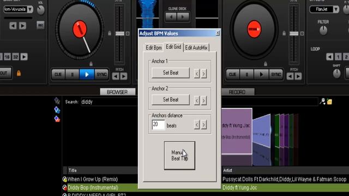This screenshot has width=349, height=196.
Task: Click the right deck turntable platter
Action: point(254,29)
